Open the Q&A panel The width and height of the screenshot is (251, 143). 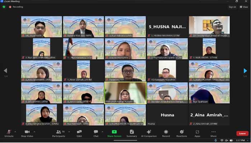(79, 133)
